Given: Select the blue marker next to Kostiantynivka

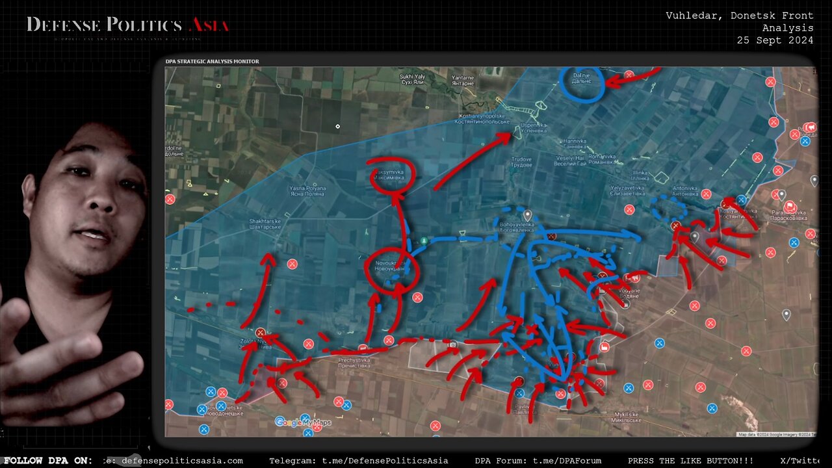Looking at the screenshot, I should (x=741, y=200).
